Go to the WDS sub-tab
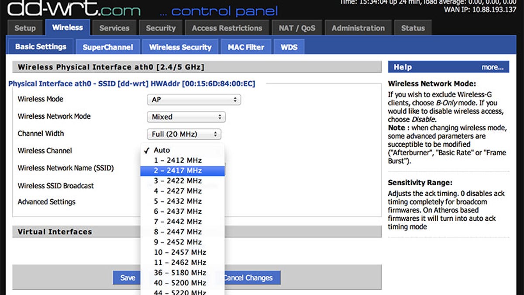 tap(289, 47)
